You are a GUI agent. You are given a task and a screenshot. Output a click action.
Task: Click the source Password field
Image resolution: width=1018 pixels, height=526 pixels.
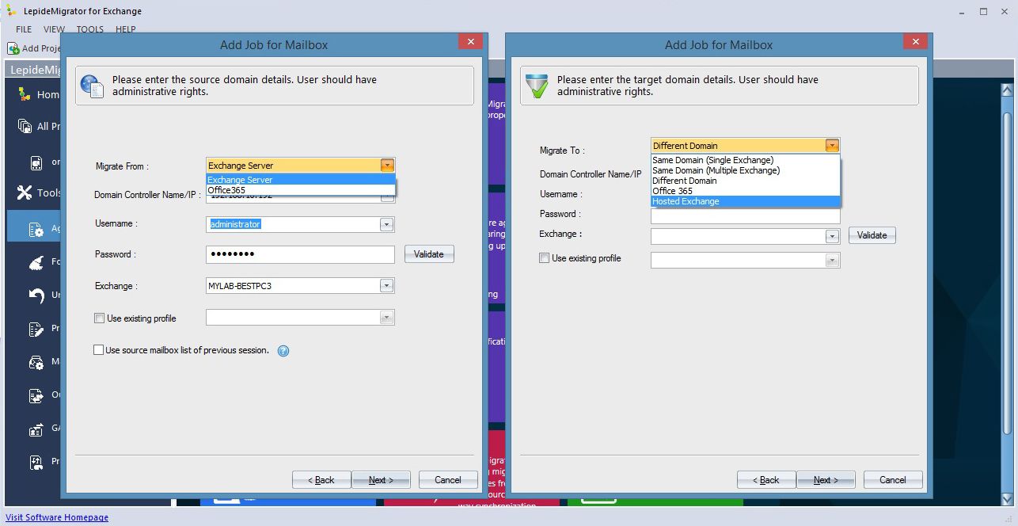(x=301, y=254)
